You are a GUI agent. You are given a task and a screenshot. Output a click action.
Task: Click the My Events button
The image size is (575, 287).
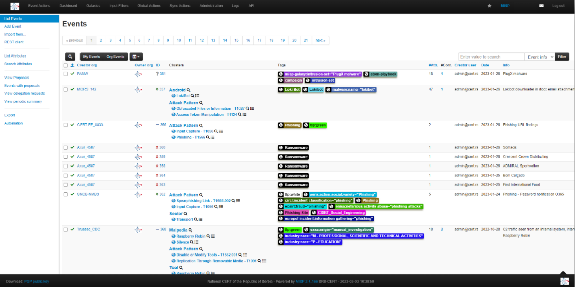click(x=91, y=57)
